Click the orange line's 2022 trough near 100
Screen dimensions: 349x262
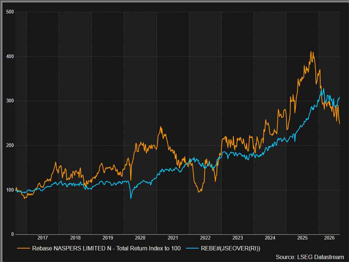point(199,192)
